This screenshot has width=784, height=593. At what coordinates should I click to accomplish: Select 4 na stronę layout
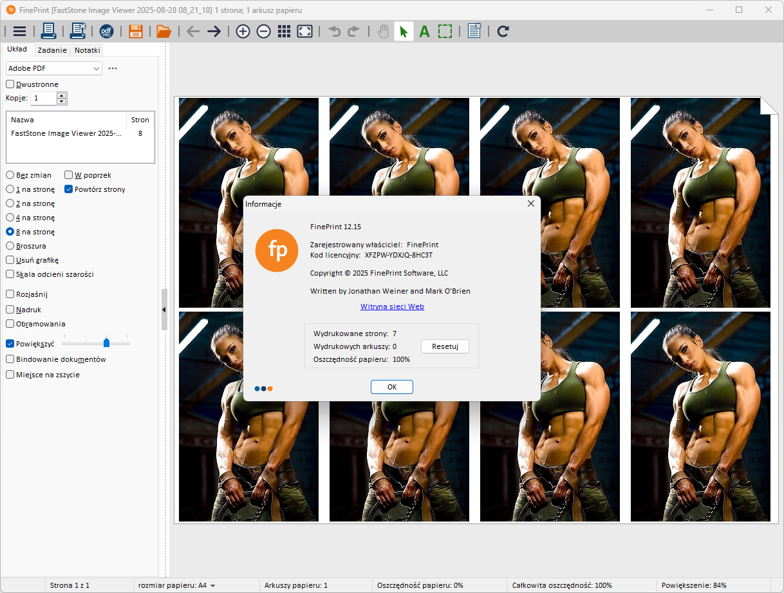30,218
